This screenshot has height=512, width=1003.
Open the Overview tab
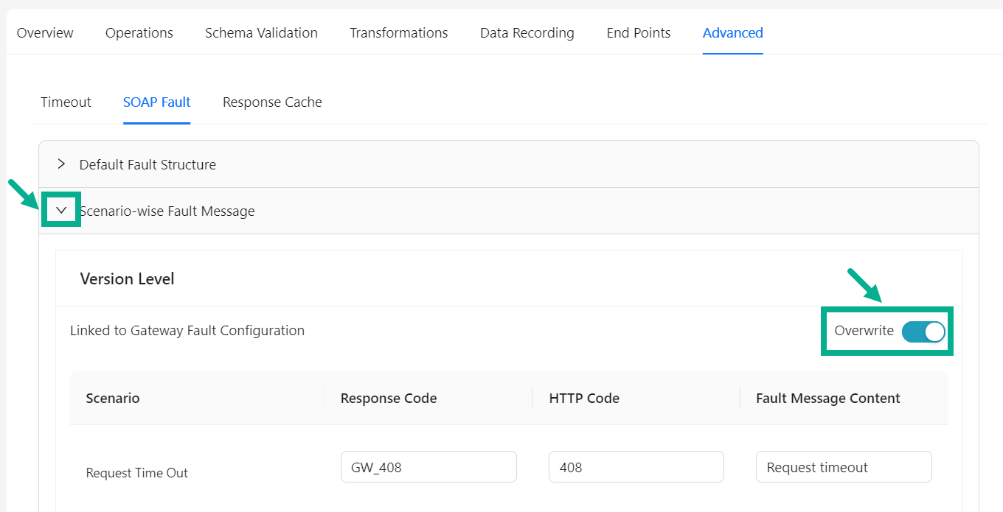point(45,33)
